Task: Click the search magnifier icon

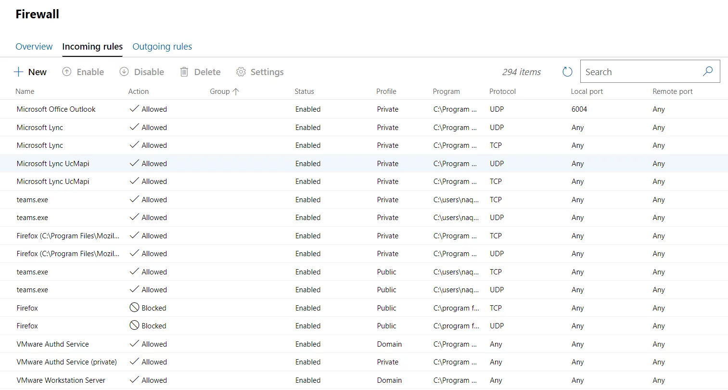Action: 708,71
